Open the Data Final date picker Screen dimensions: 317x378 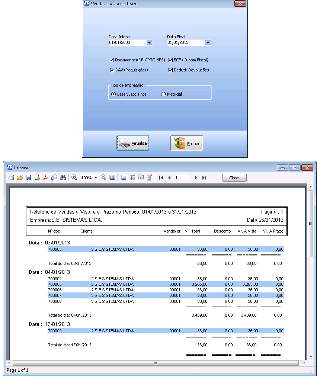coord(208,43)
